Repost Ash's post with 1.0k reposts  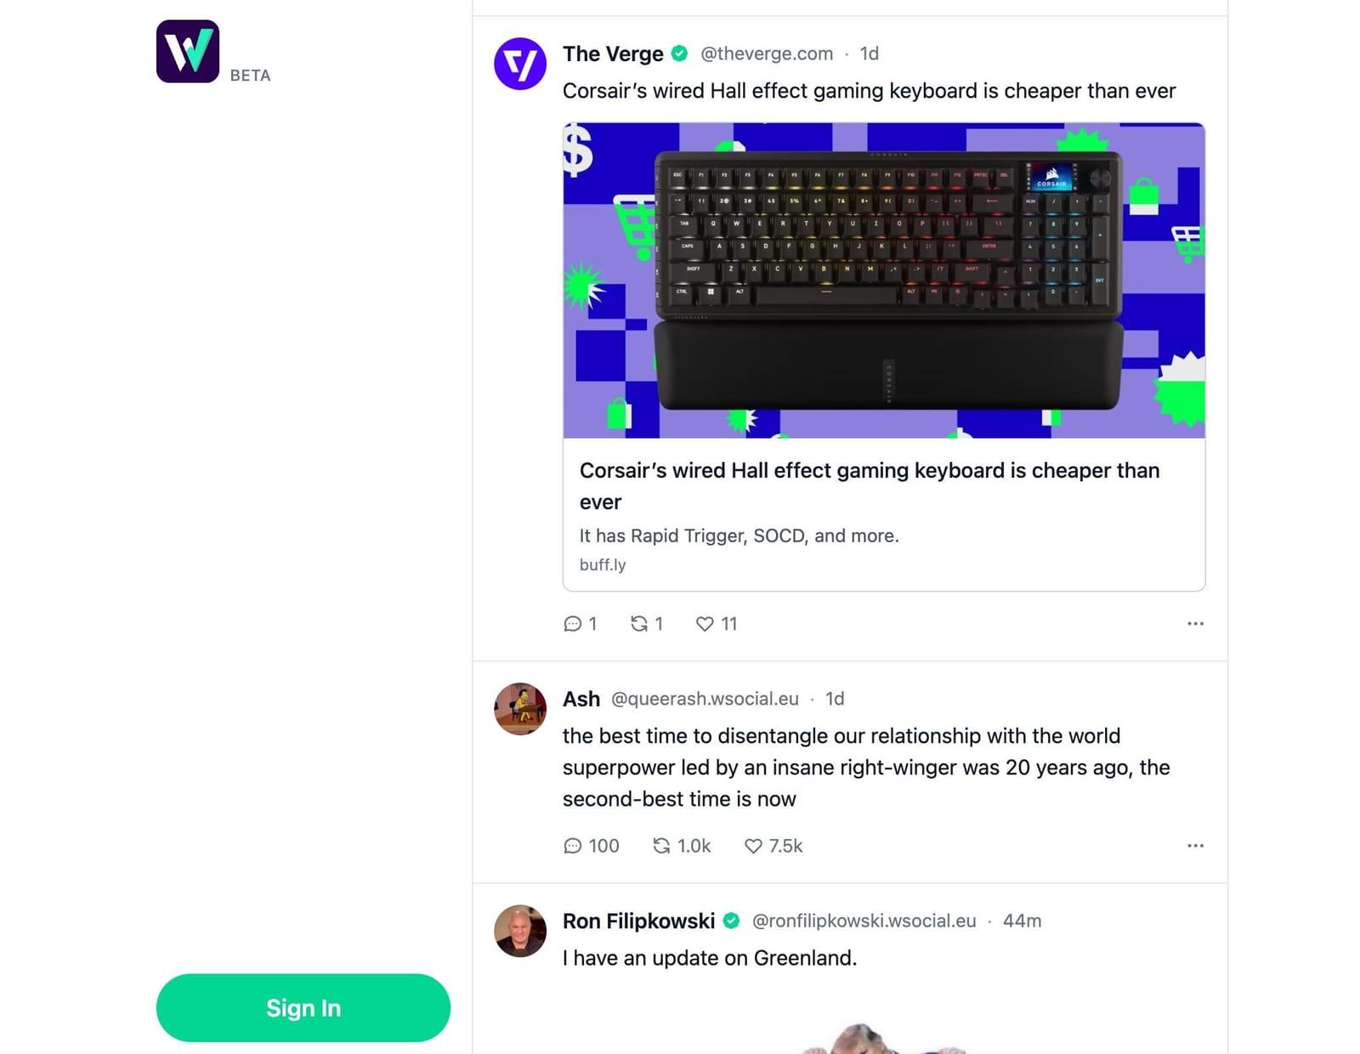pos(682,846)
